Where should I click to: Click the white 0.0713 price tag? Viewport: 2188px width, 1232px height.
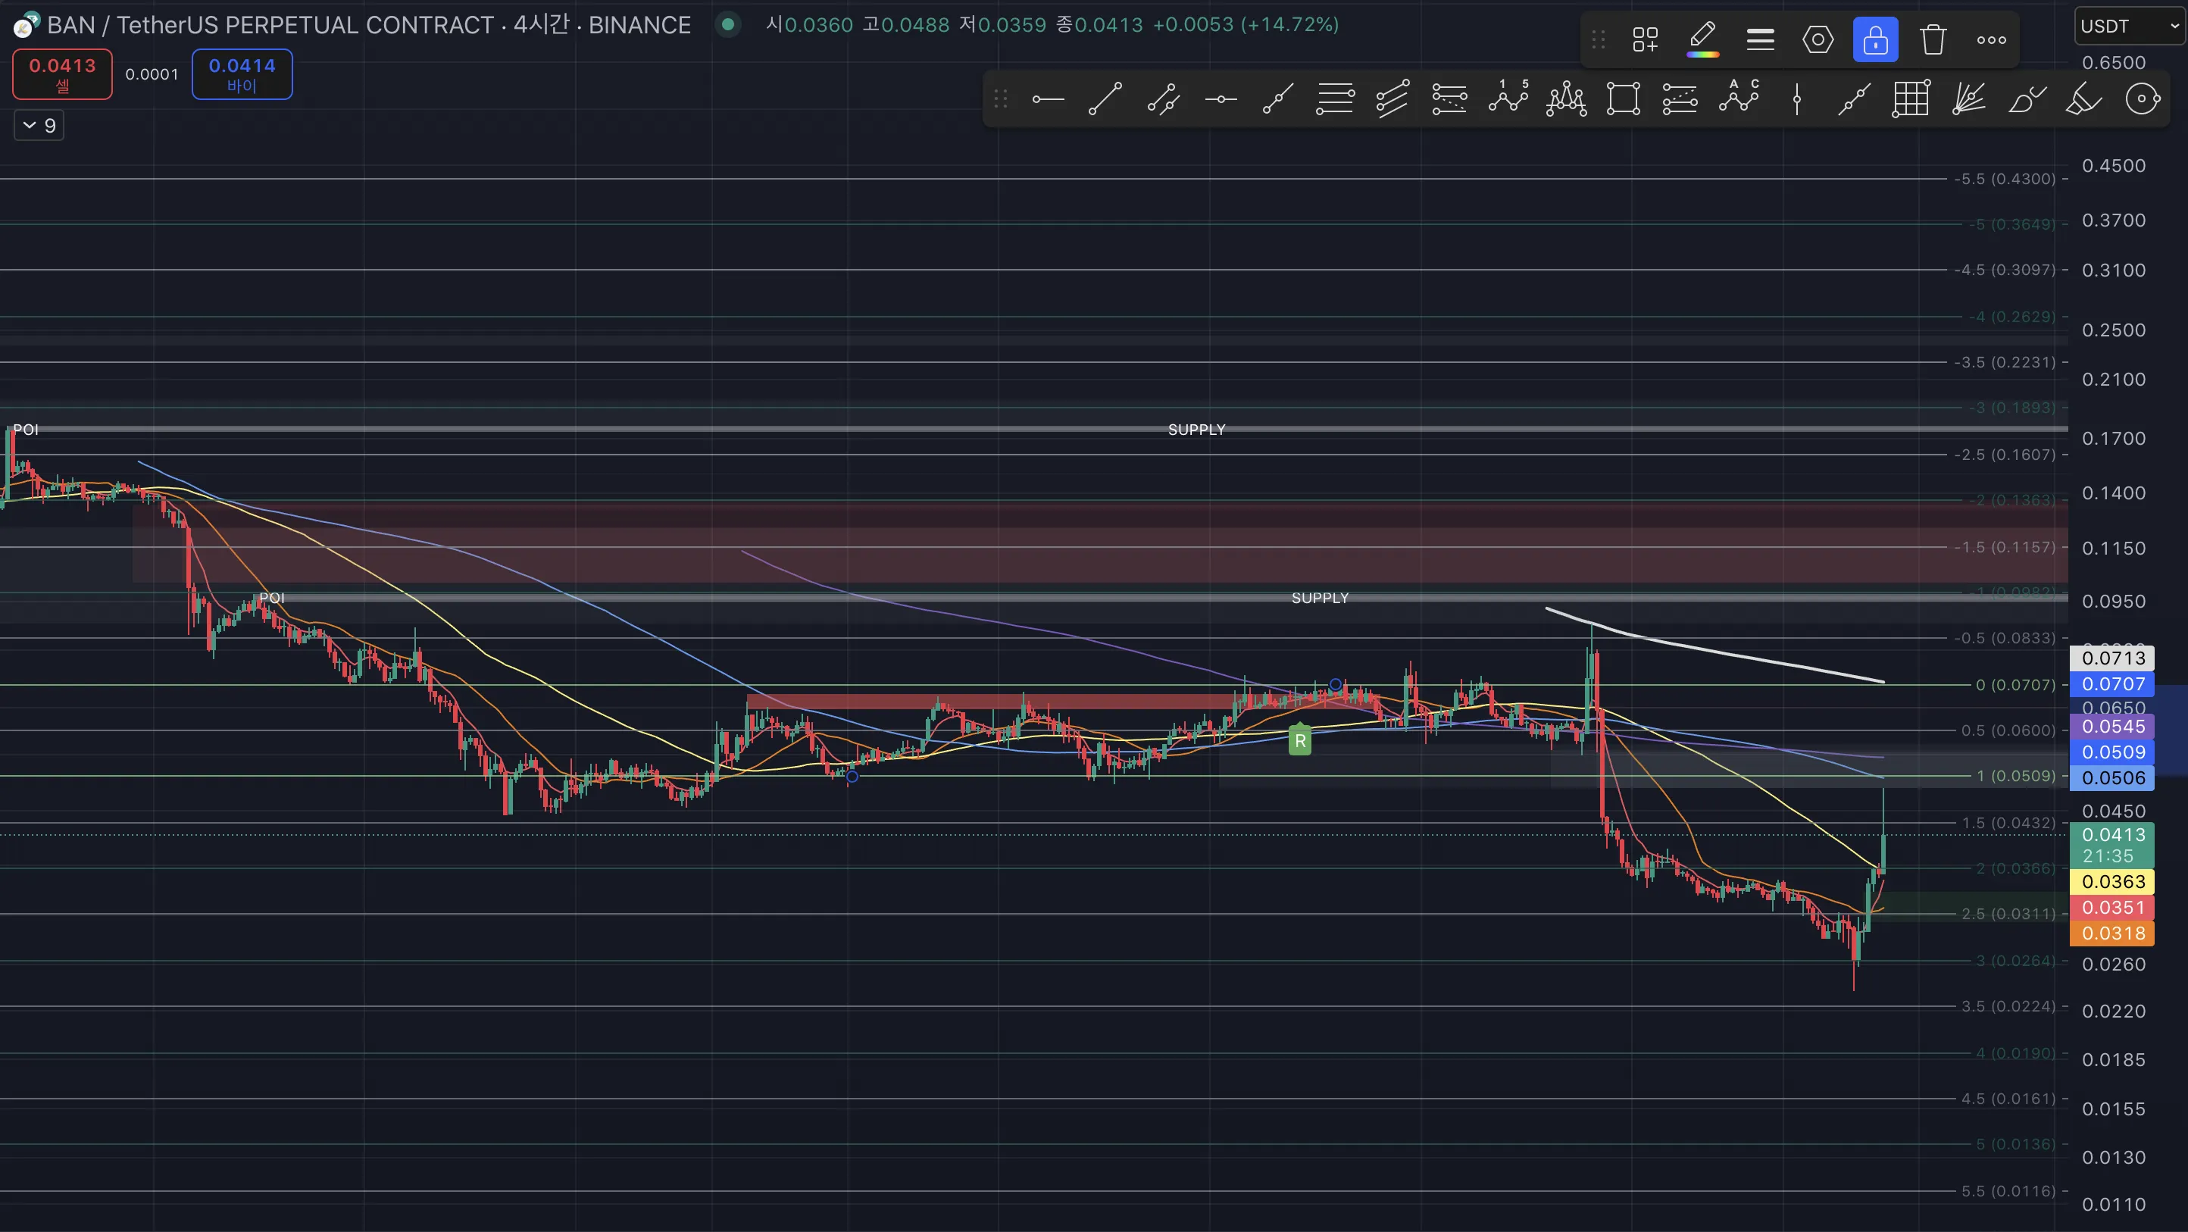click(x=2111, y=658)
